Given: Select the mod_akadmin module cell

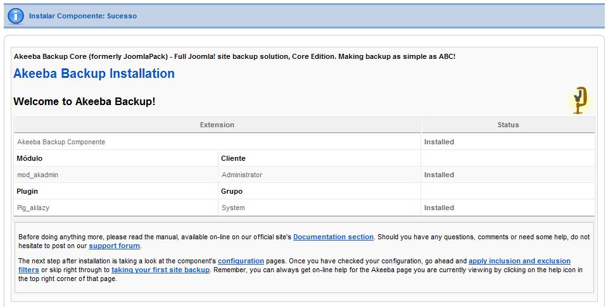Looking at the screenshot, I should tap(116, 175).
